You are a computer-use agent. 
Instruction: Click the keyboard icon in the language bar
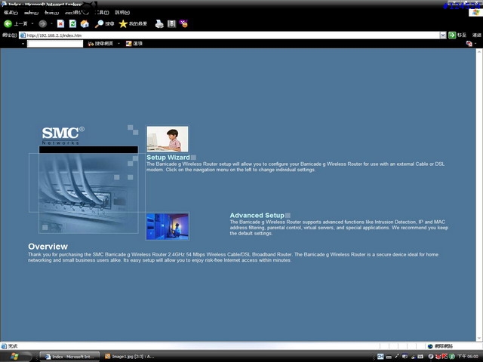coord(389,357)
